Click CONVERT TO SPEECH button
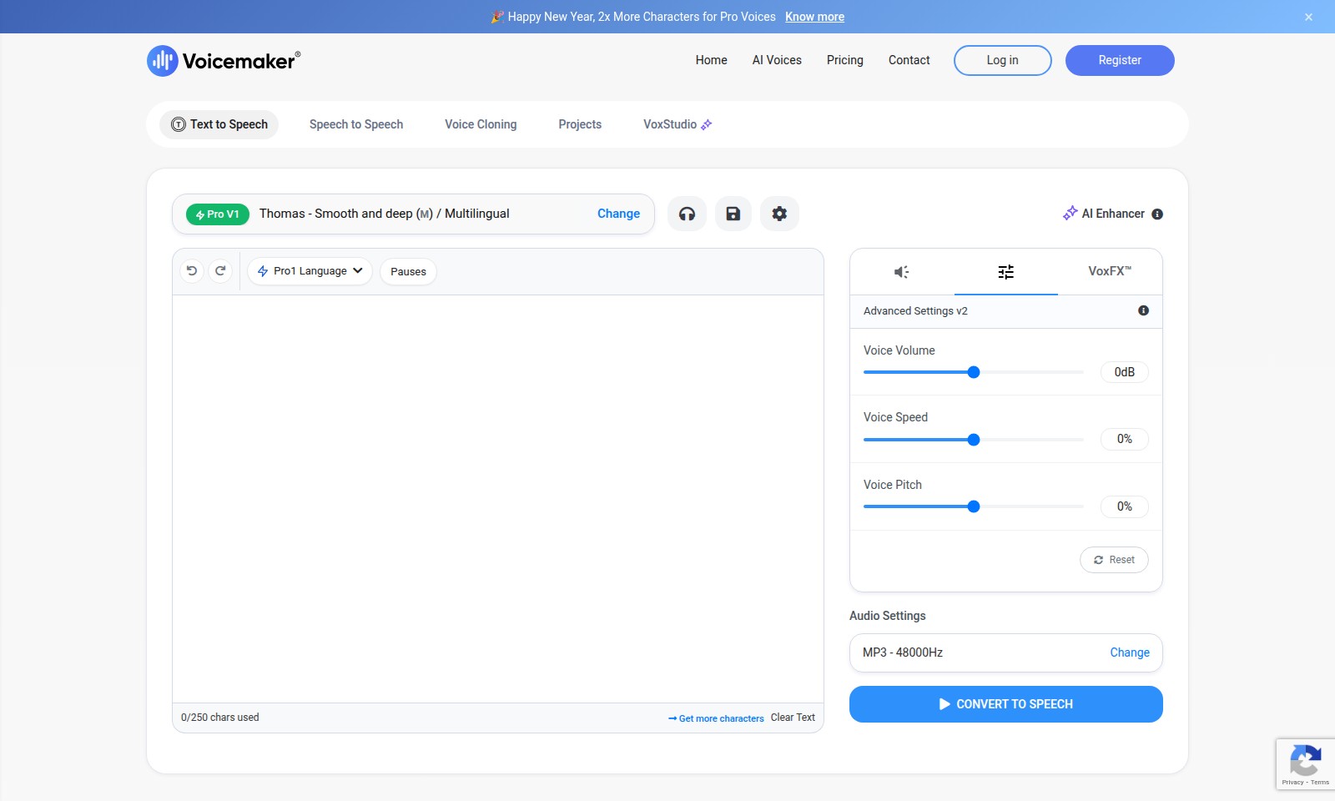Viewport: 1335px width, 801px height. pos(1005,704)
